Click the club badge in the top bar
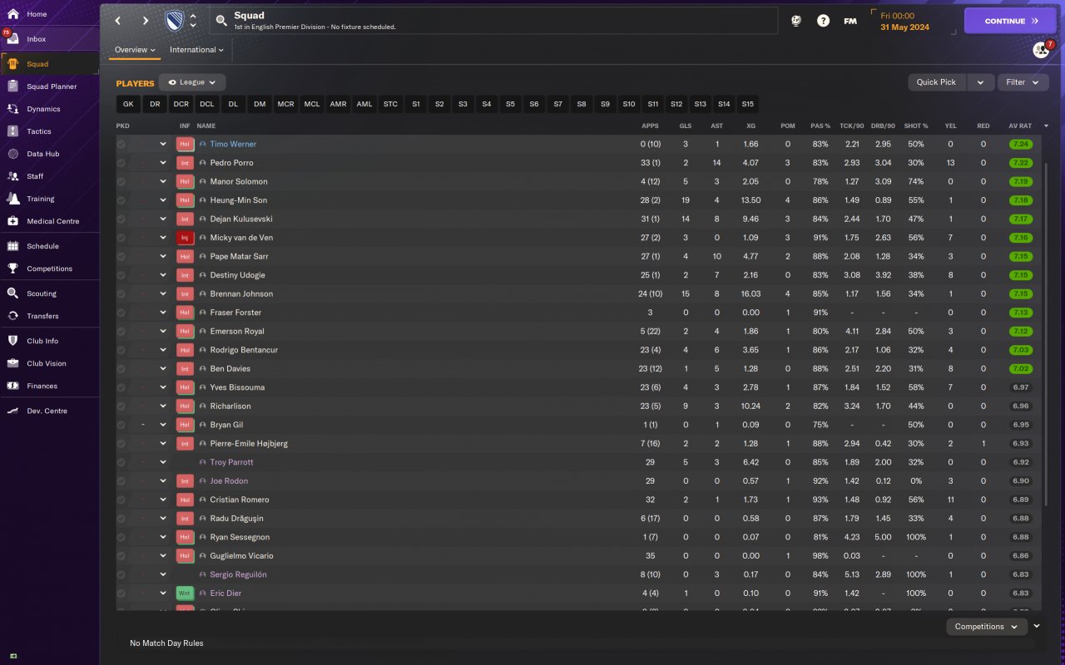Image resolution: width=1065 pixels, height=665 pixels. coord(175,21)
